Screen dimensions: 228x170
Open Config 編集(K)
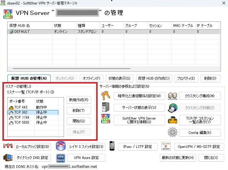(200, 132)
